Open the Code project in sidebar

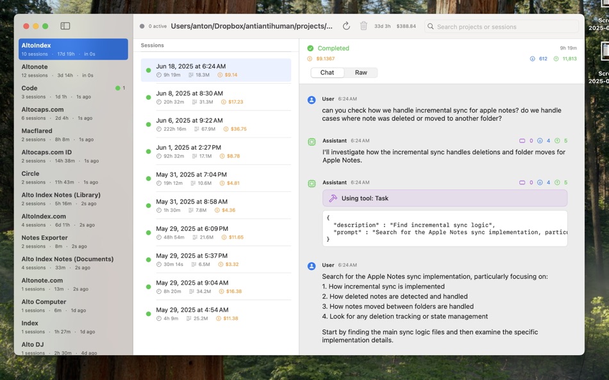click(73, 92)
